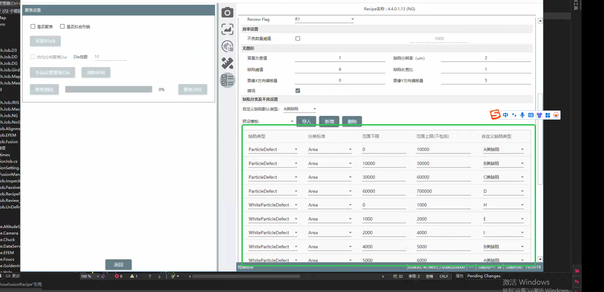Open the custom defect dropdown showing H
The image size is (604, 292).
click(x=503, y=205)
